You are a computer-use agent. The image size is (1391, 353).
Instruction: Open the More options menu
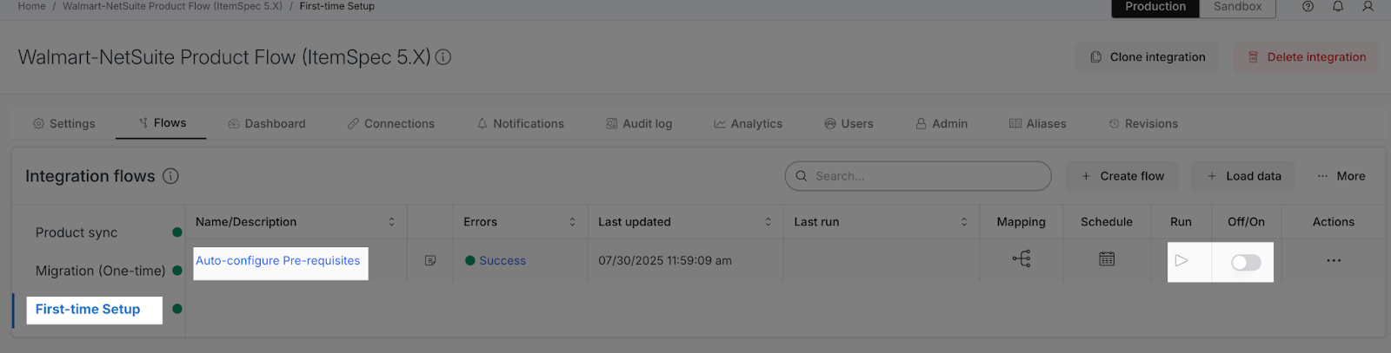point(1341,176)
